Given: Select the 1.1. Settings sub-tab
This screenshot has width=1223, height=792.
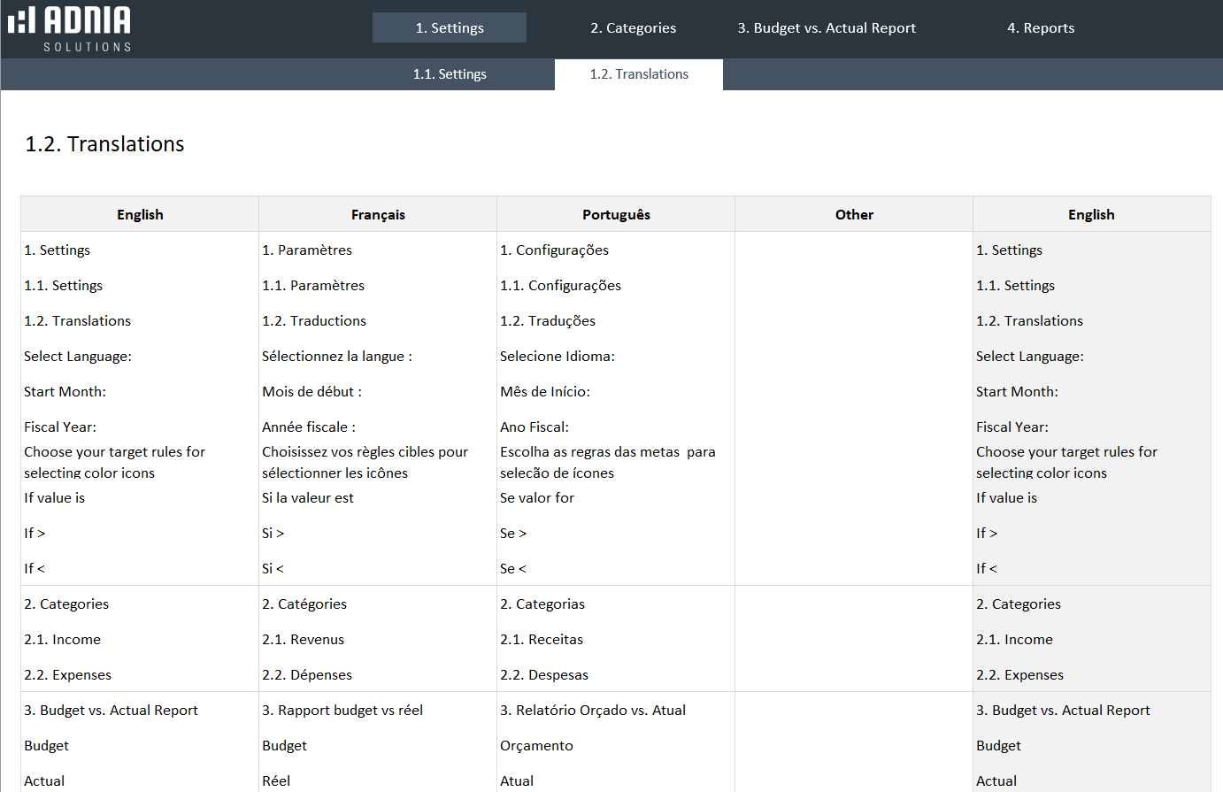Looking at the screenshot, I should tap(450, 74).
